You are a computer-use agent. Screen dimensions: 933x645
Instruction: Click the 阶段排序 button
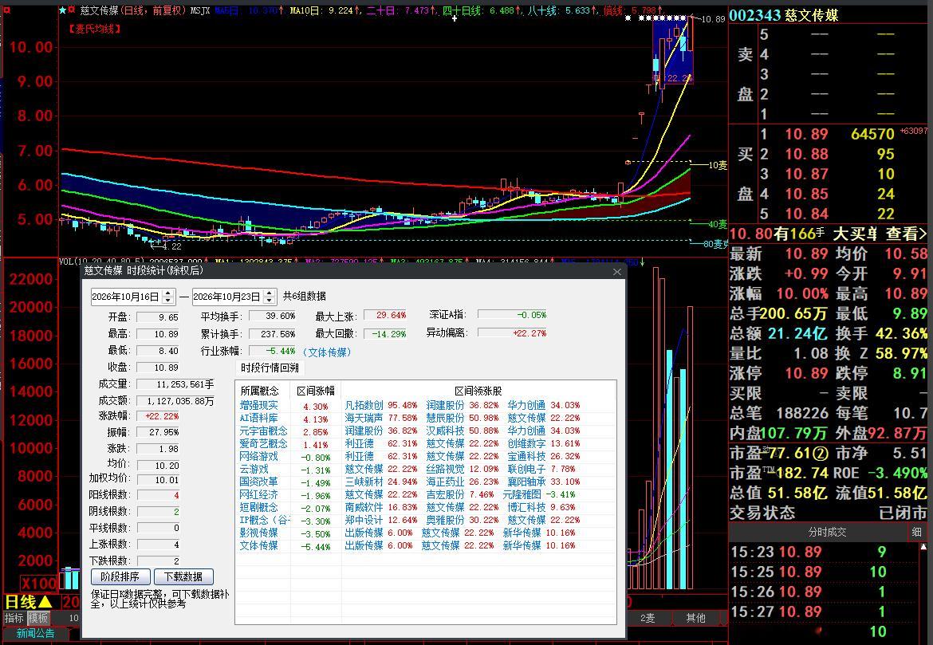coord(120,576)
